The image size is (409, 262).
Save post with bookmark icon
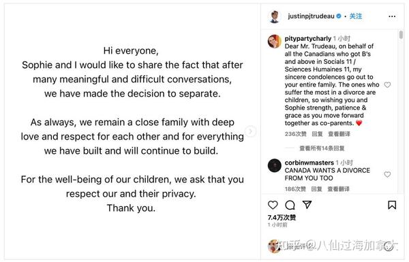click(x=392, y=205)
